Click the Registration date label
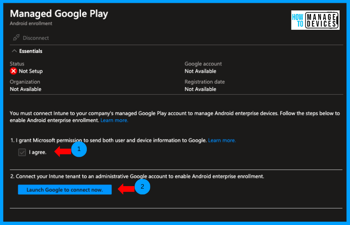Screen dimensions: 350x225 [205, 82]
